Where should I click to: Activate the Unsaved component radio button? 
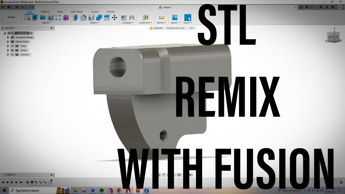click(x=31, y=33)
